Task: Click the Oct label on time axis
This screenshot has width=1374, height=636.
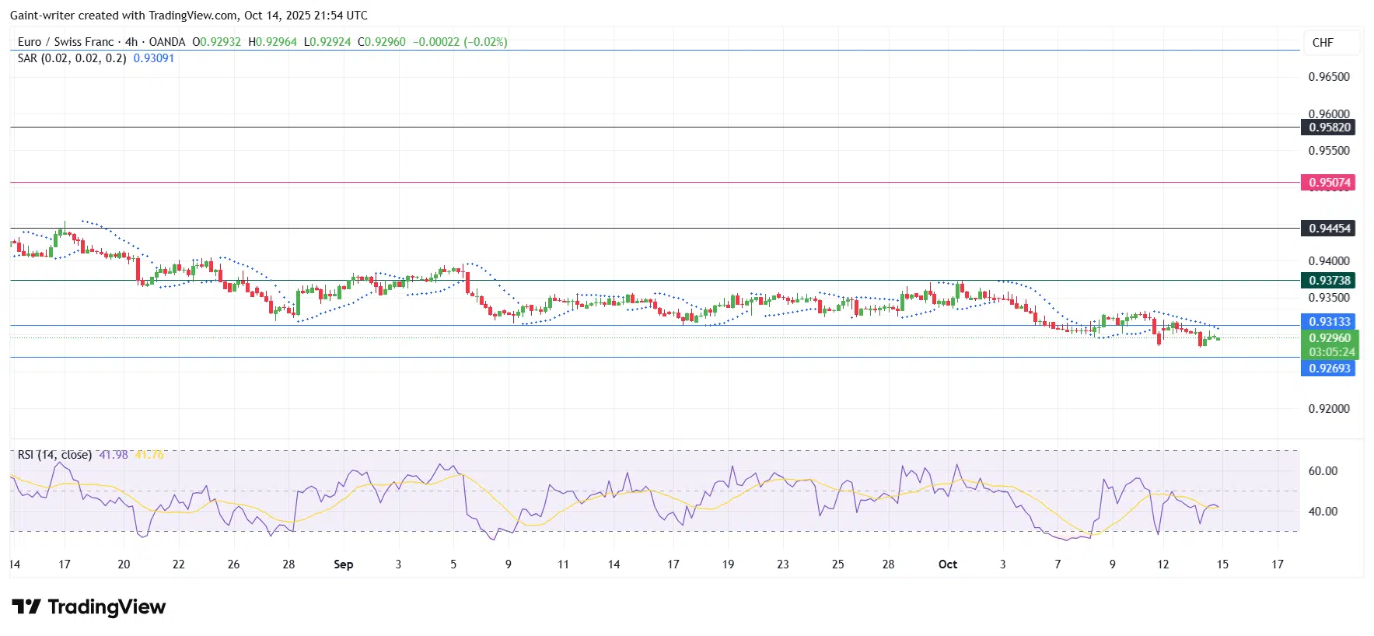Action: point(947,564)
